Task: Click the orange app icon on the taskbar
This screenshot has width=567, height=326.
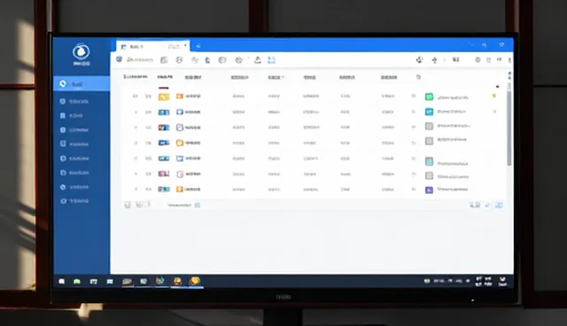Action: coord(195,281)
